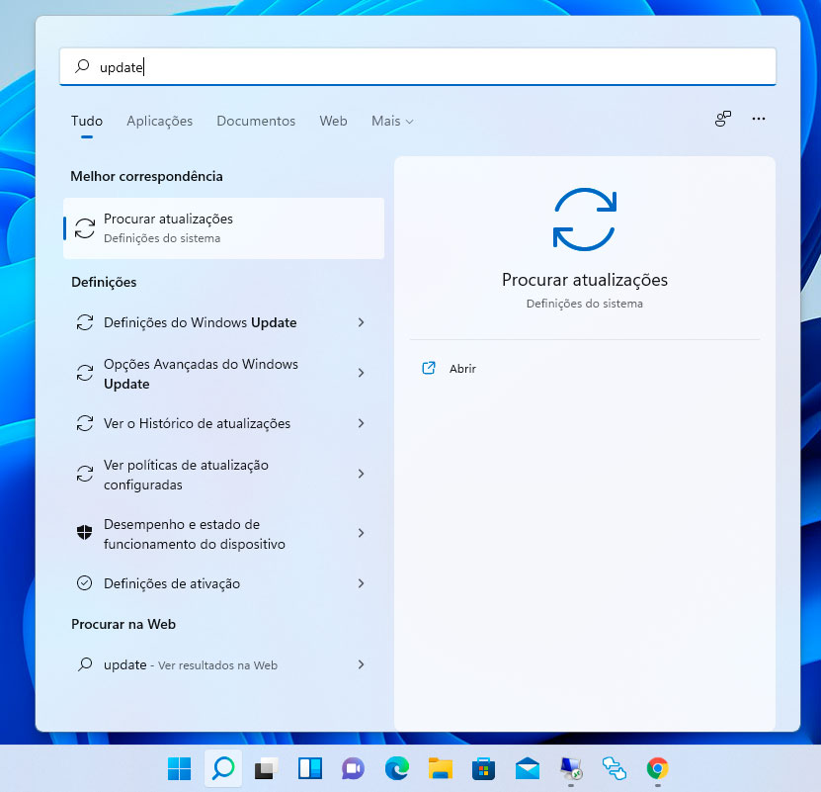
Task: Expand Ver o Histórico de atualizações chevron
Action: 361,423
